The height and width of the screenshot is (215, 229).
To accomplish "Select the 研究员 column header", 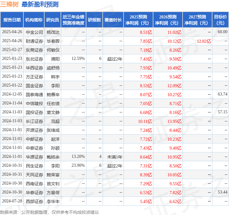I will click(53, 20).
